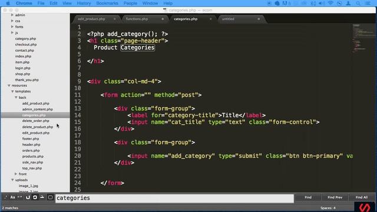Image resolution: width=377 pixels, height=212 pixels.
Task: Open contact.php in the sidebar
Action: [25, 51]
